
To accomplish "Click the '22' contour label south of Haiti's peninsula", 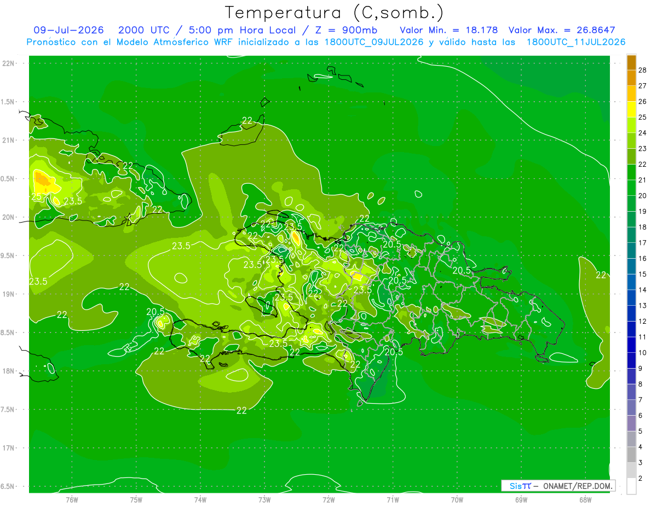I will (x=241, y=410).
